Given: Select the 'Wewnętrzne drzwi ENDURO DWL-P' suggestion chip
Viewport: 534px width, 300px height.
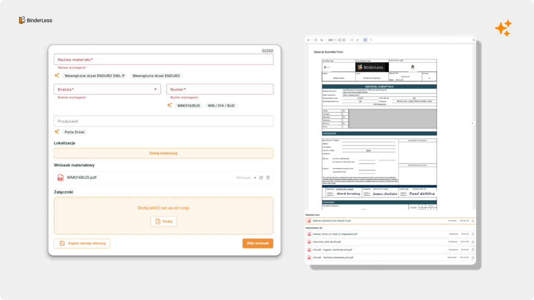Looking at the screenshot, I should point(94,76).
